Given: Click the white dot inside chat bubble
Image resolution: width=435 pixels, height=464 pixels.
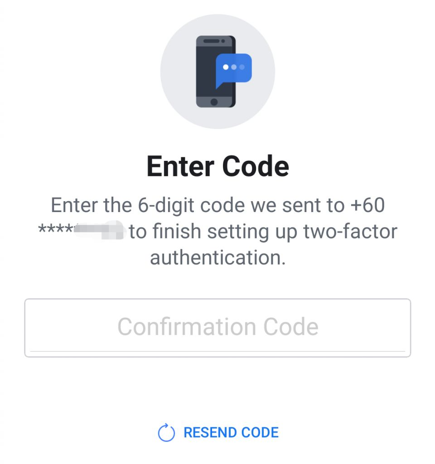Looking at the screenshot, I should tap(226, 67).
